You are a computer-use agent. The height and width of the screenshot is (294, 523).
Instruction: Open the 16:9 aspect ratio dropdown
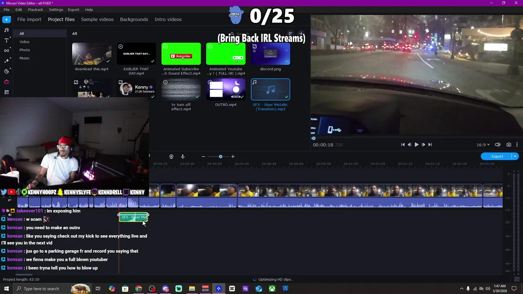pos(483,145)
